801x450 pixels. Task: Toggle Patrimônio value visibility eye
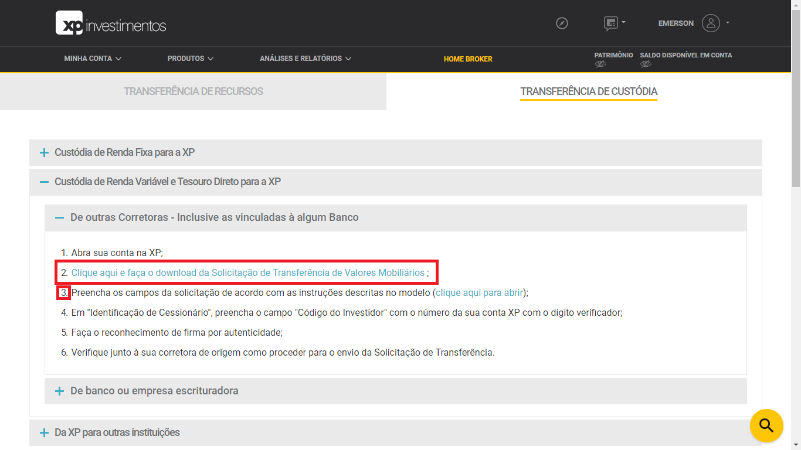600,64
